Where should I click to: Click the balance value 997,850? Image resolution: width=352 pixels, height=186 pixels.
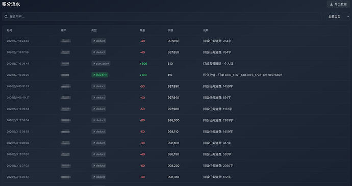173,52
